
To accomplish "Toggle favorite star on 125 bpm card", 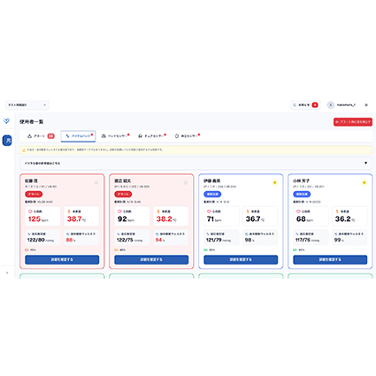I will [96, 182].
